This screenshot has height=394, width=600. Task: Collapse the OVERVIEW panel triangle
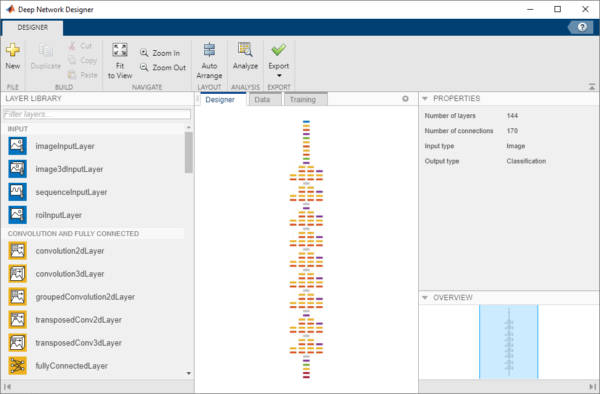coord(425,298)
